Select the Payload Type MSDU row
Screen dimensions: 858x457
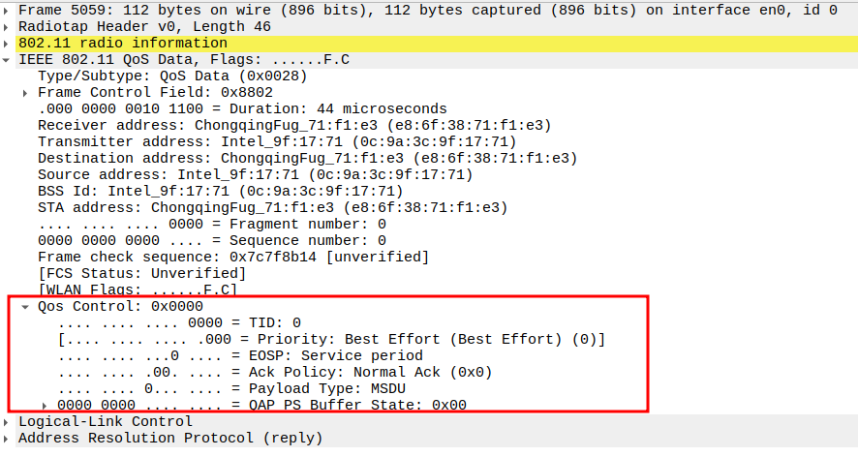point(231,388)
